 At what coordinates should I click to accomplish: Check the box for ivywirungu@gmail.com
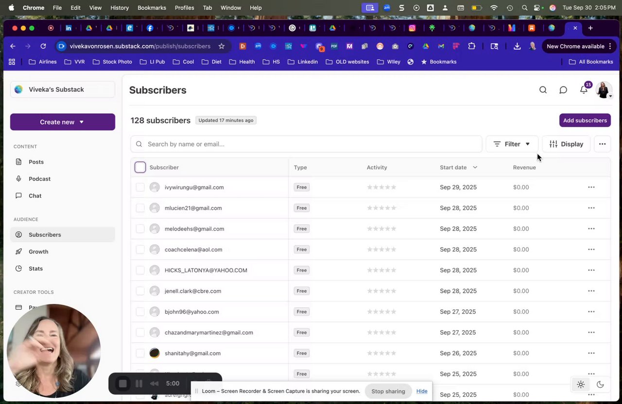point(140,187)
